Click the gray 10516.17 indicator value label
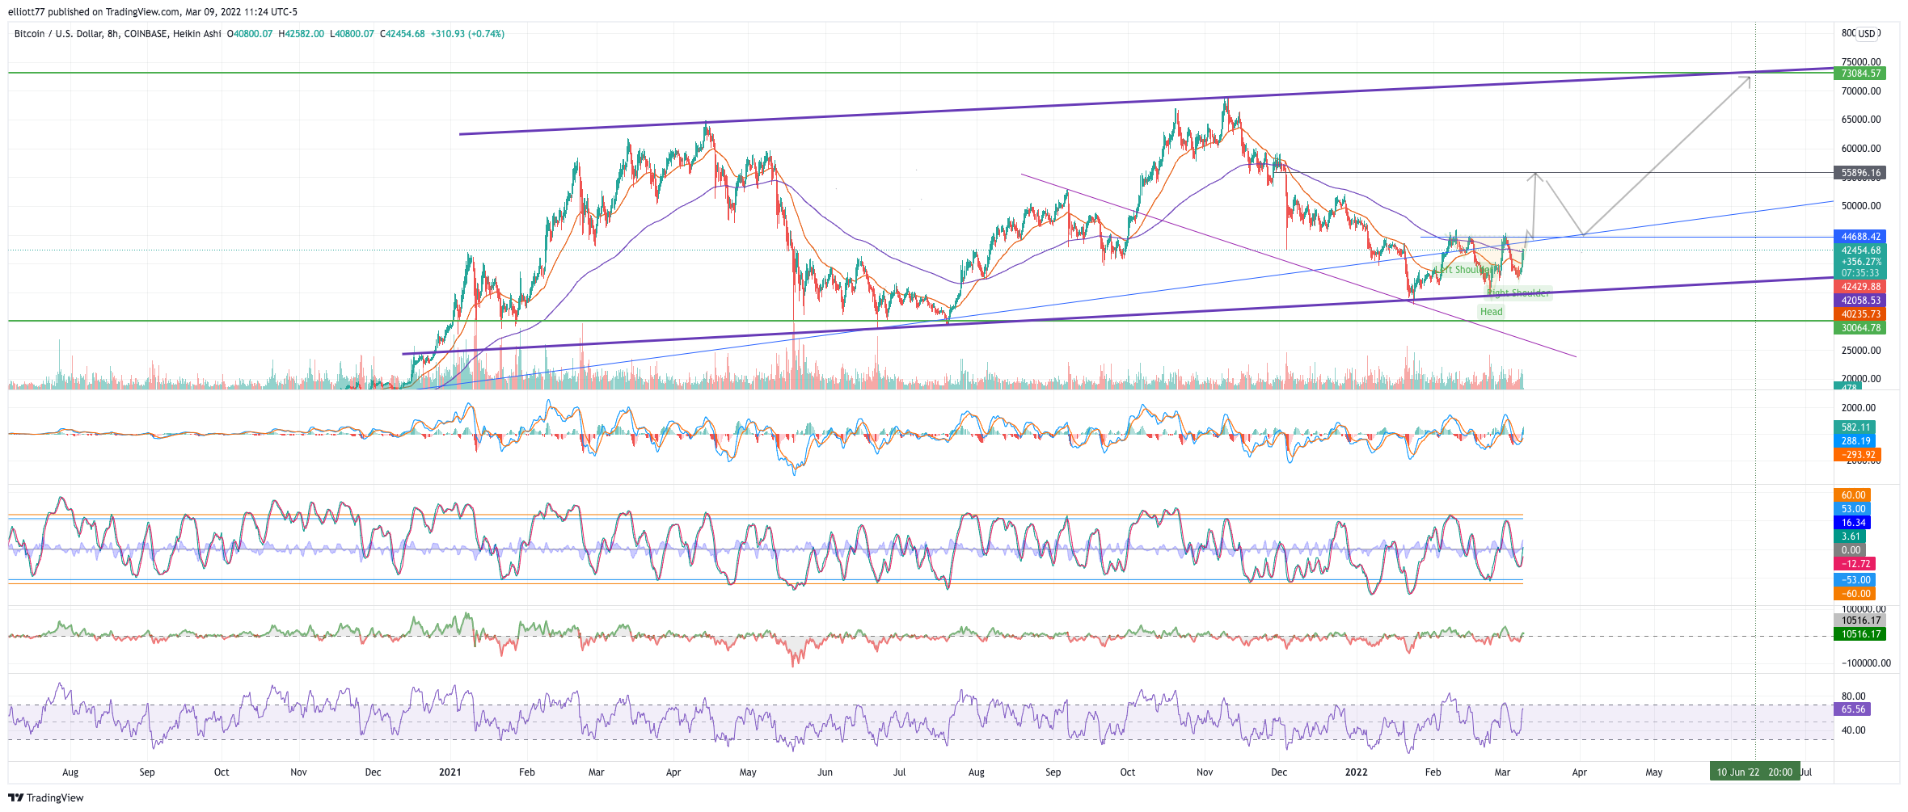Screen dimensions: 1908x812 pos(1859,621)
